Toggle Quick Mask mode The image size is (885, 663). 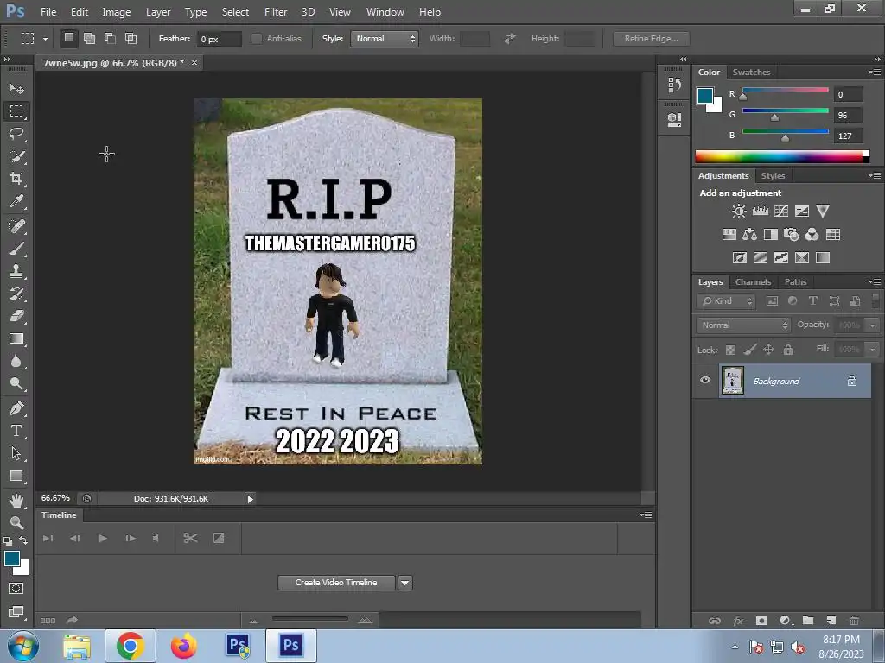point(16,589)
